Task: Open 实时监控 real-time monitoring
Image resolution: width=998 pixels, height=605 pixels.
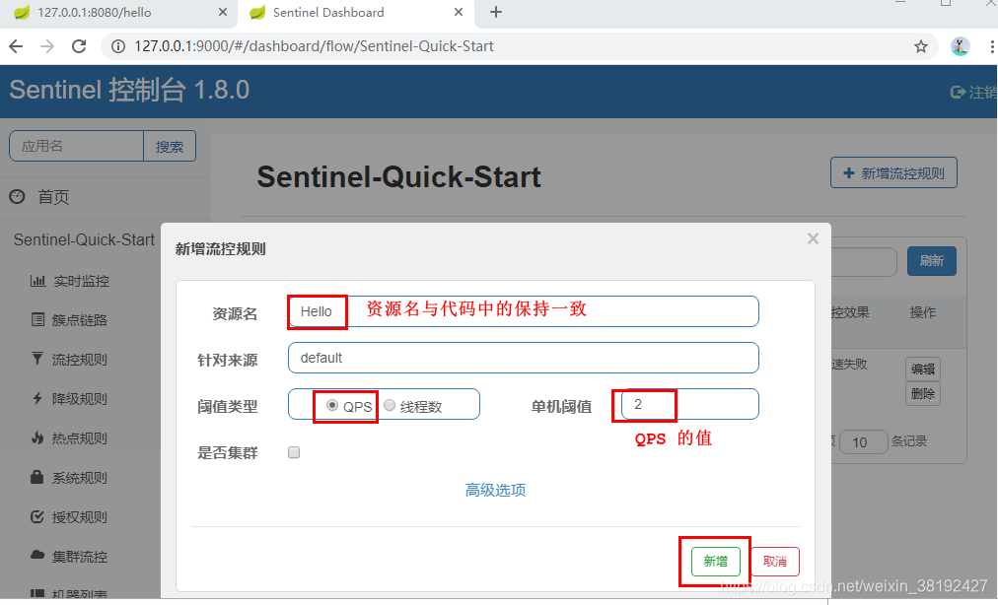Action: click(82, 281)
